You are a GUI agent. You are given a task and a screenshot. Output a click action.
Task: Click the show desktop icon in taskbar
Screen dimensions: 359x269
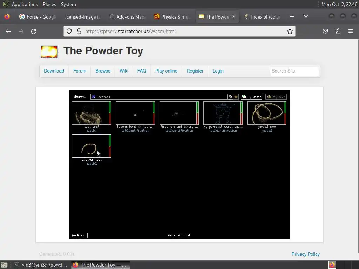[4, 265]
